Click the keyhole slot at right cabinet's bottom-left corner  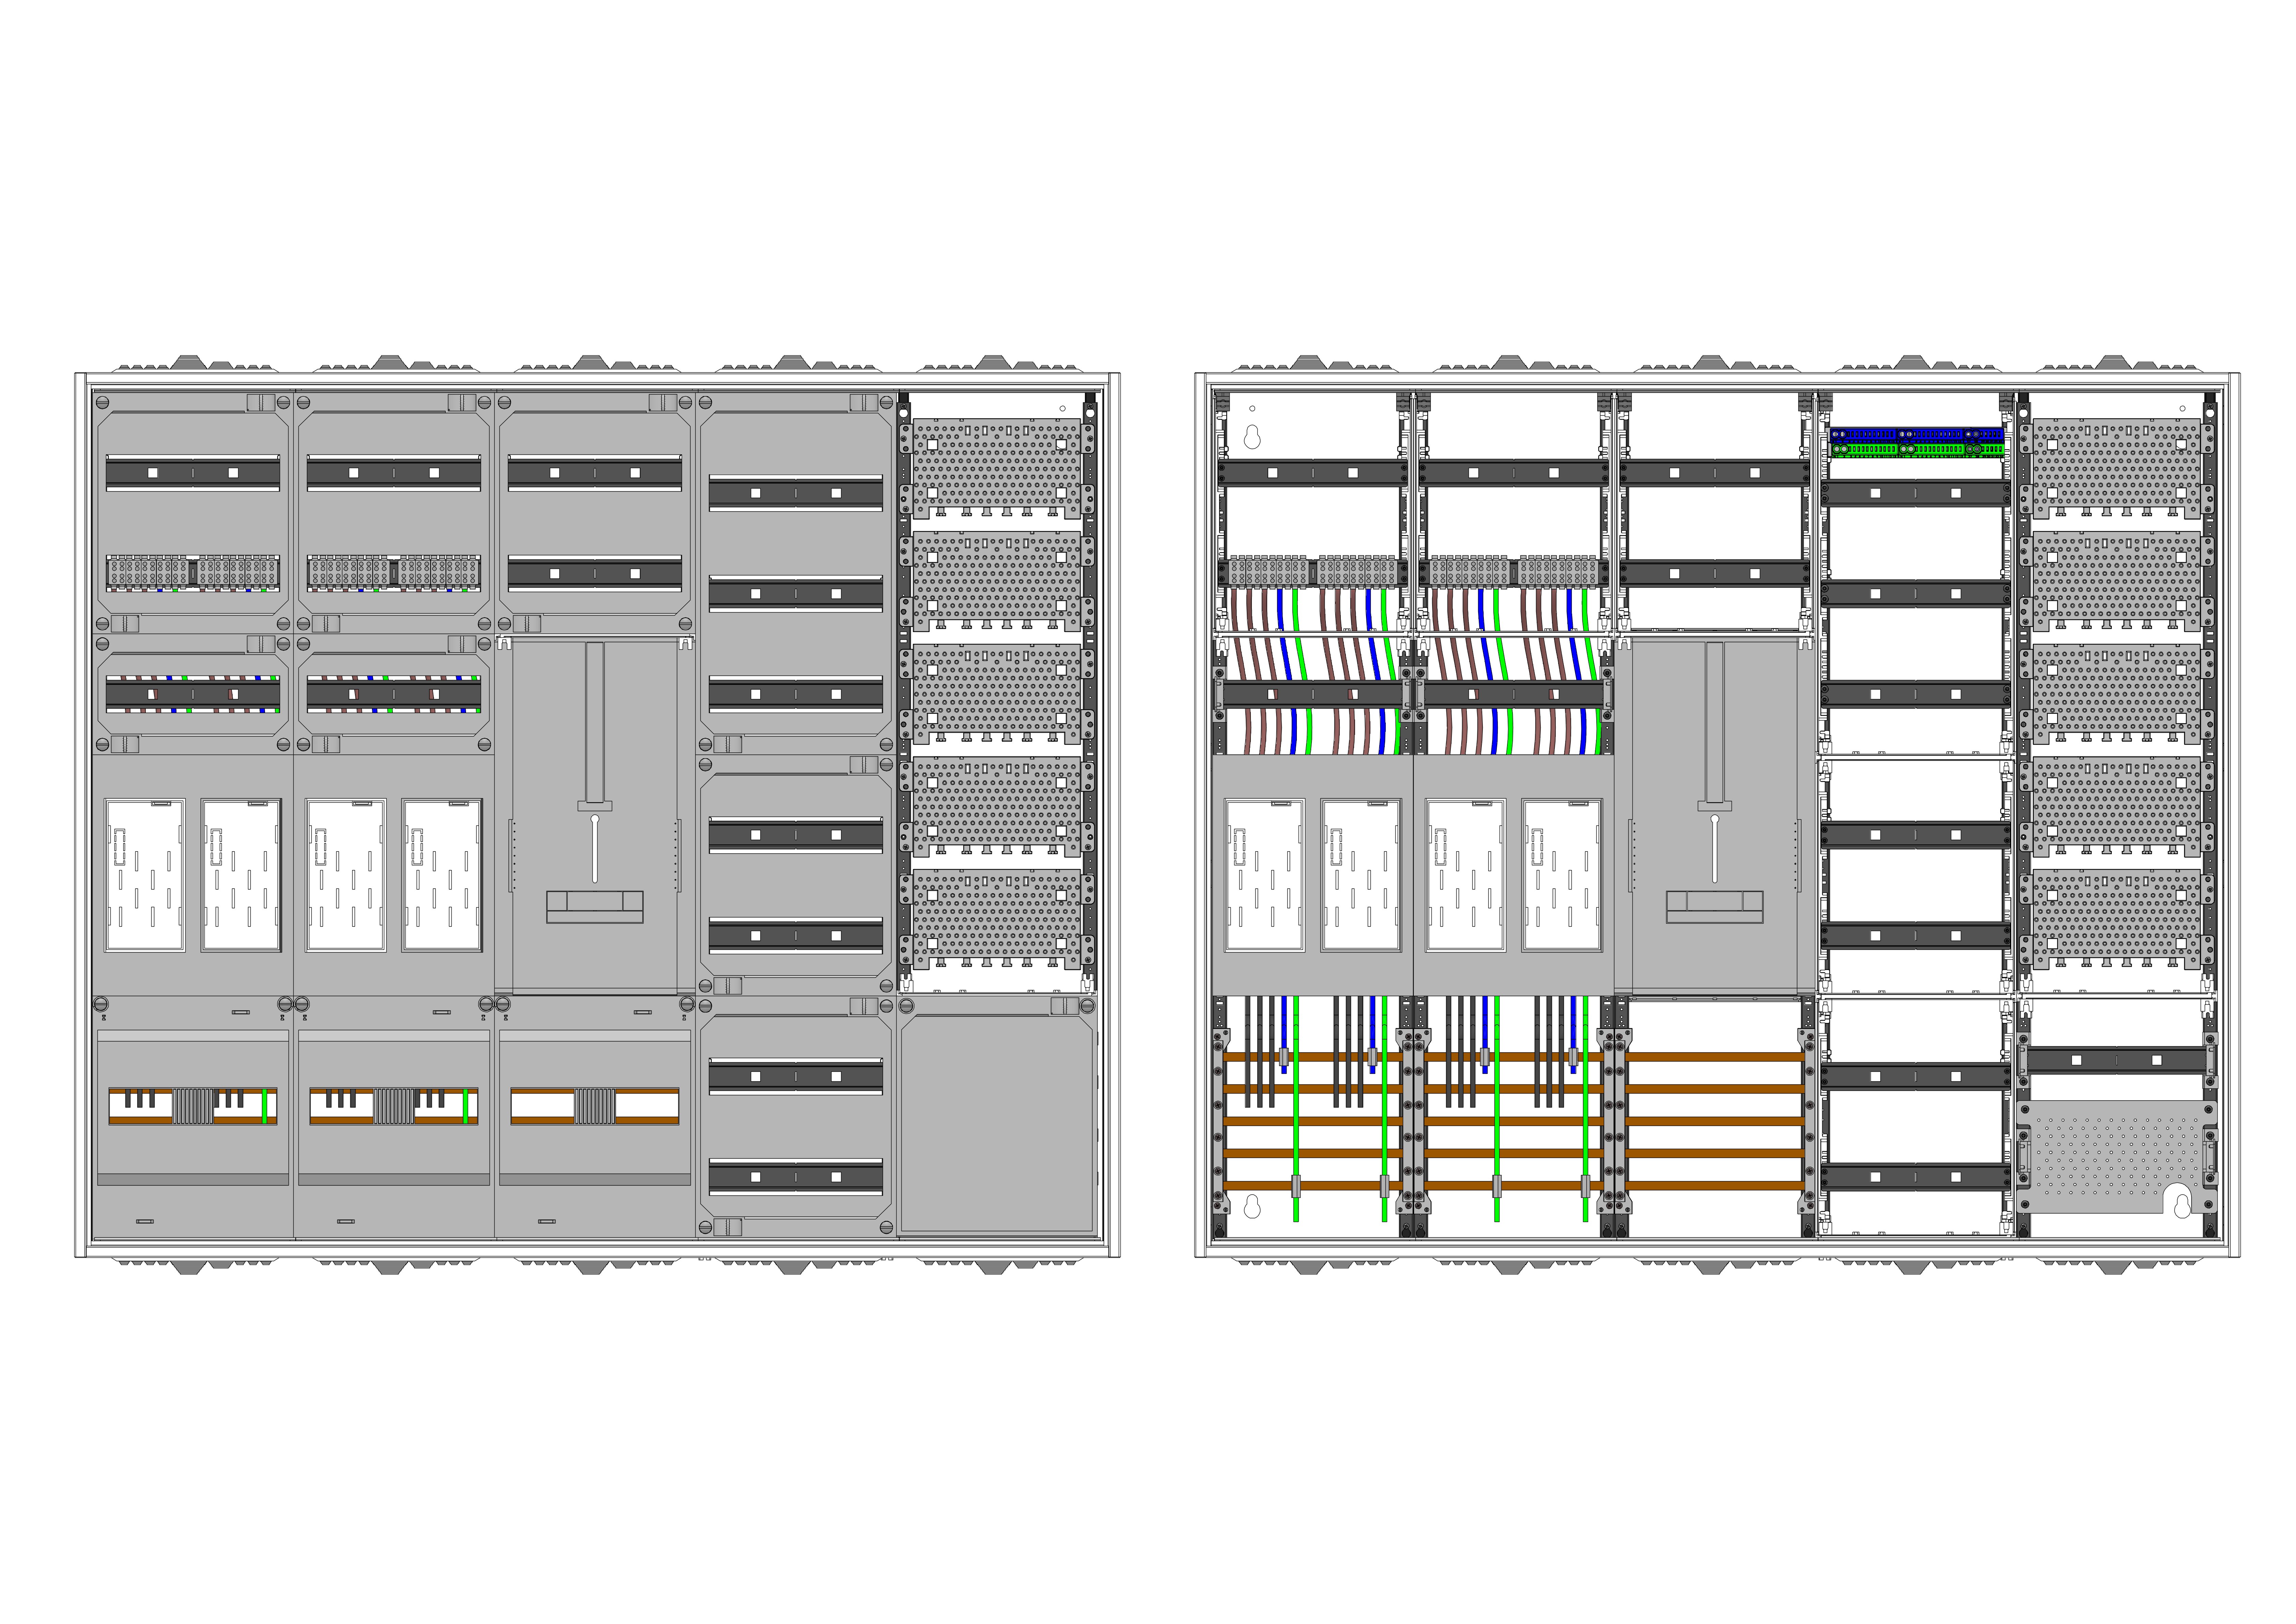[1252, 1208]
